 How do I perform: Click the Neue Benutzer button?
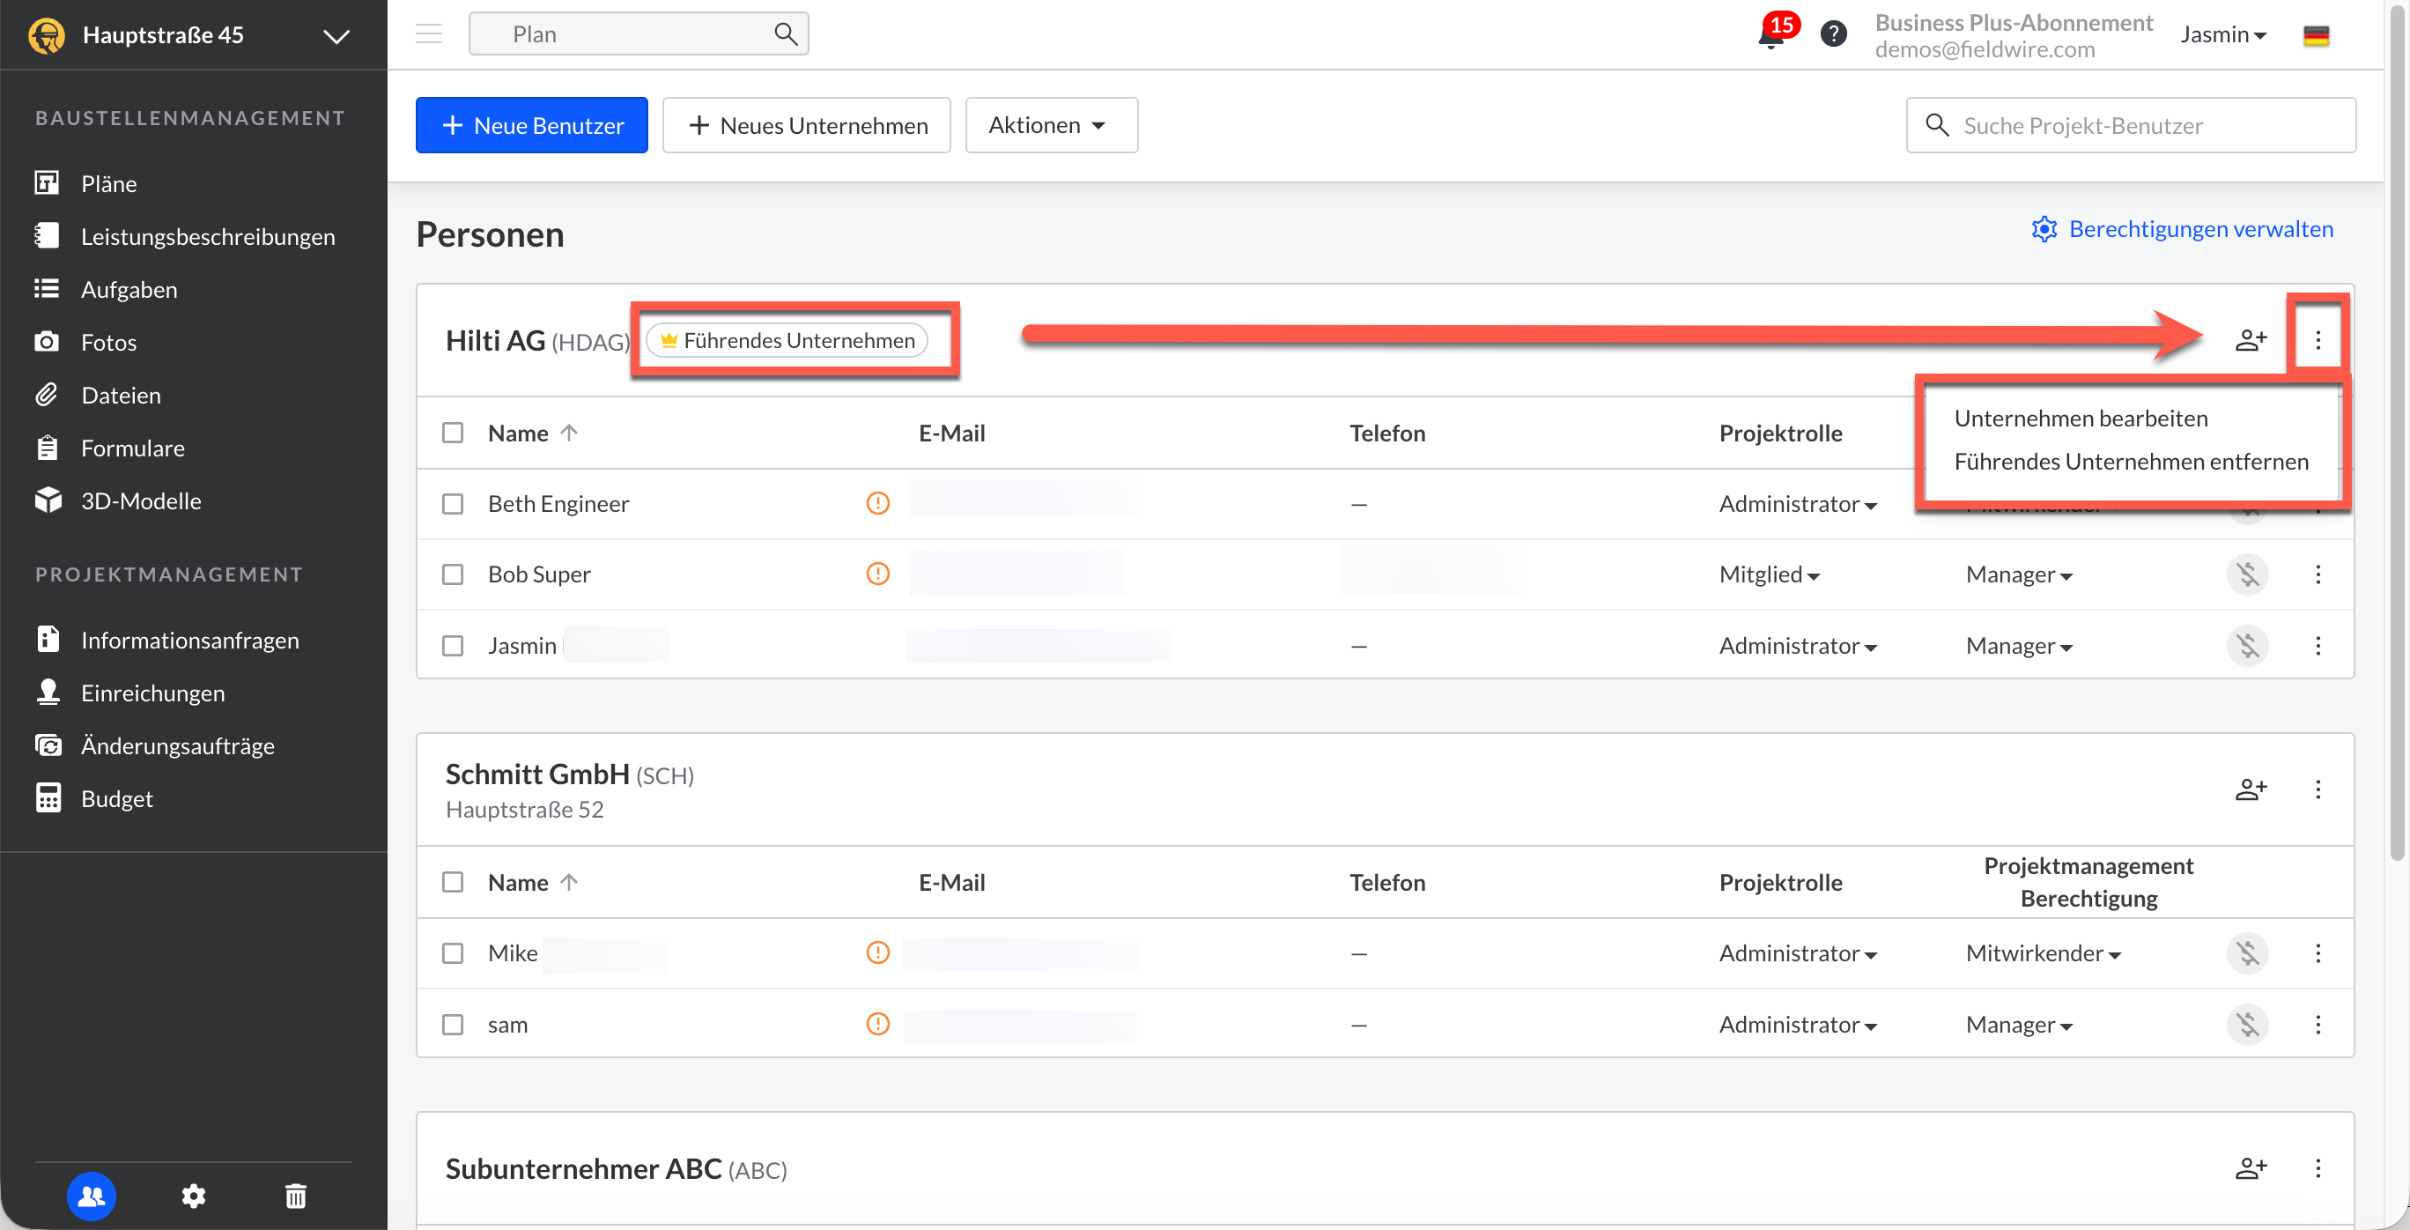(531, 125)
